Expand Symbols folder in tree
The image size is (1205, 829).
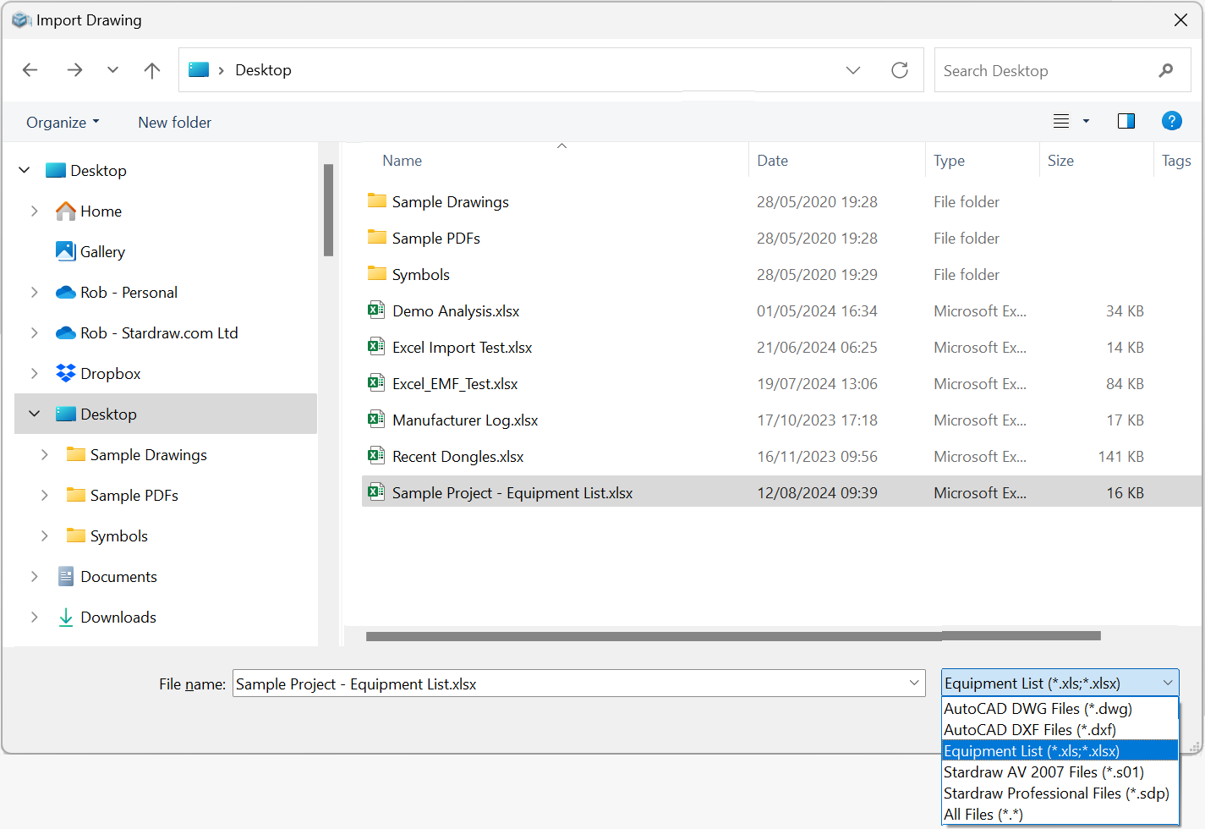pos(45,535)
